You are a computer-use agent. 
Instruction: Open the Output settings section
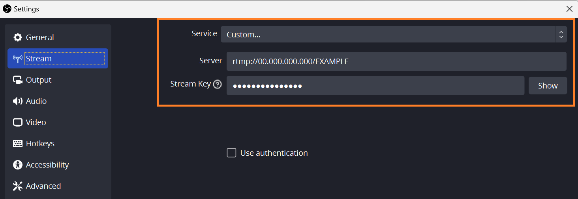58,80
